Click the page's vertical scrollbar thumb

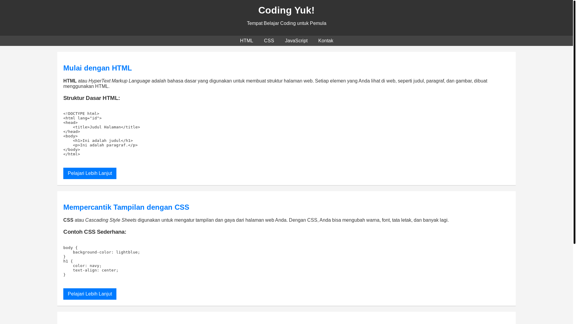coord(574,122)
